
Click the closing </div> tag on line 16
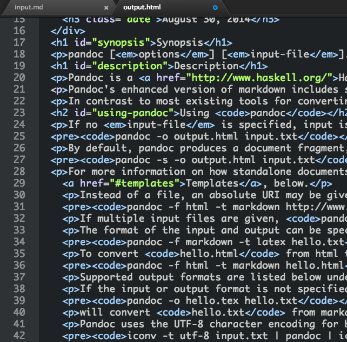tap(68, 31)
